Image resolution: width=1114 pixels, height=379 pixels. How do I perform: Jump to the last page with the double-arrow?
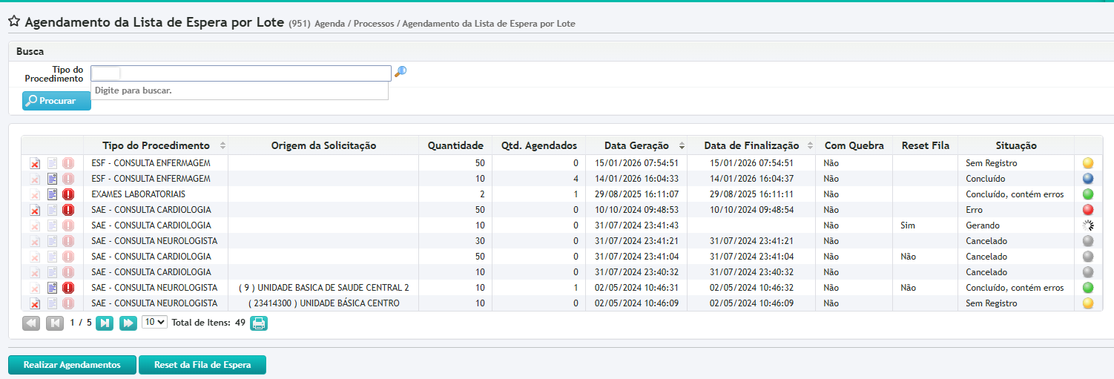(x=128, y=323)
